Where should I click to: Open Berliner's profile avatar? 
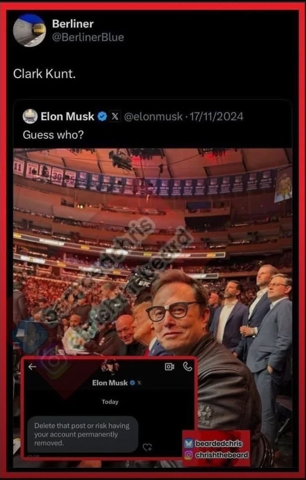pos(29,31)
